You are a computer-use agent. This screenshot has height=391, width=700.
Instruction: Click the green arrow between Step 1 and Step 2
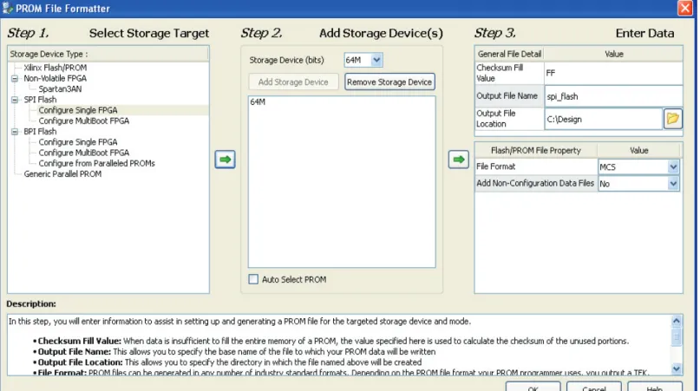tap(225, 160)
